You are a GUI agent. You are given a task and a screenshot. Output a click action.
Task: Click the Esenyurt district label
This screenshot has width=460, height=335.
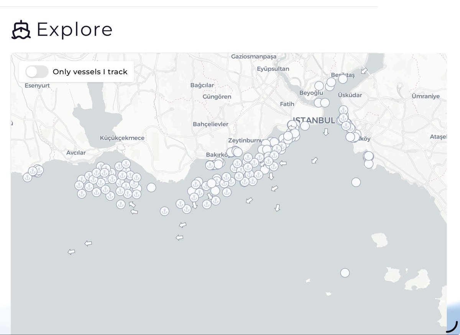tap(37, 85)
